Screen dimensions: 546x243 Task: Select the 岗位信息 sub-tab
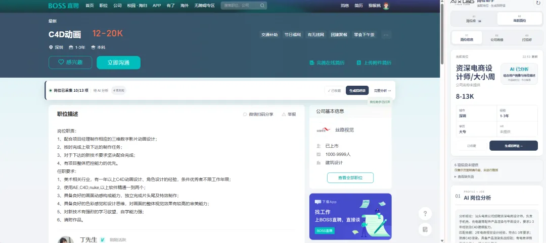[x=467, y=37]
